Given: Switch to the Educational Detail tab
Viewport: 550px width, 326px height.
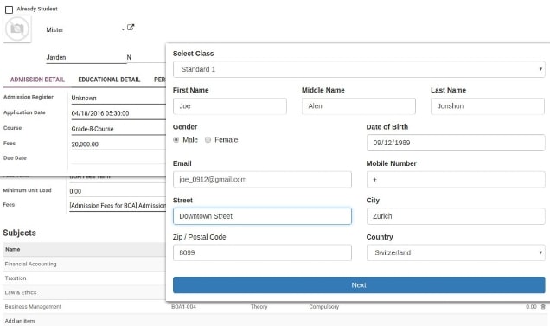Looking at the screenshot, I should 109,80.
